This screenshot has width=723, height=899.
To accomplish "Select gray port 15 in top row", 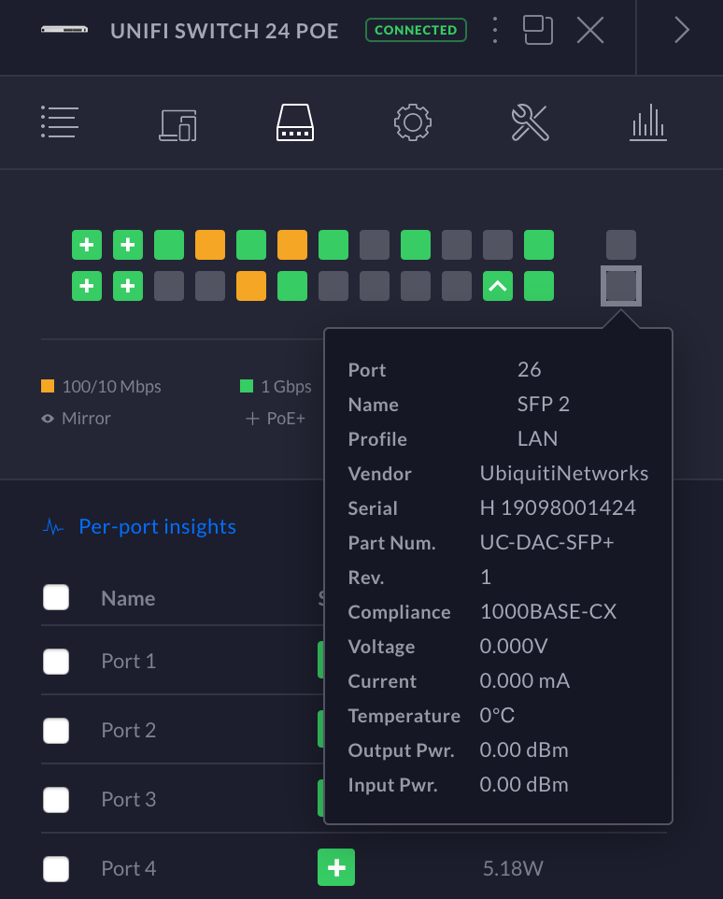I will [375, 245].
